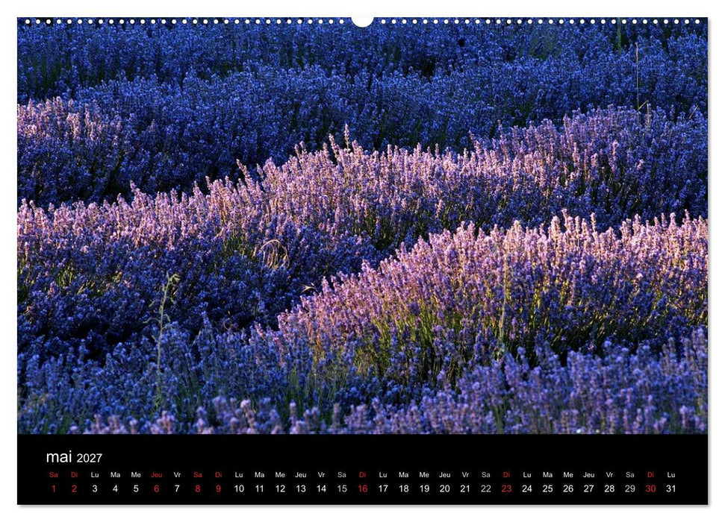Select day 21 in the calendar
The width and height of the screenshot is (725, 522).
465,488
